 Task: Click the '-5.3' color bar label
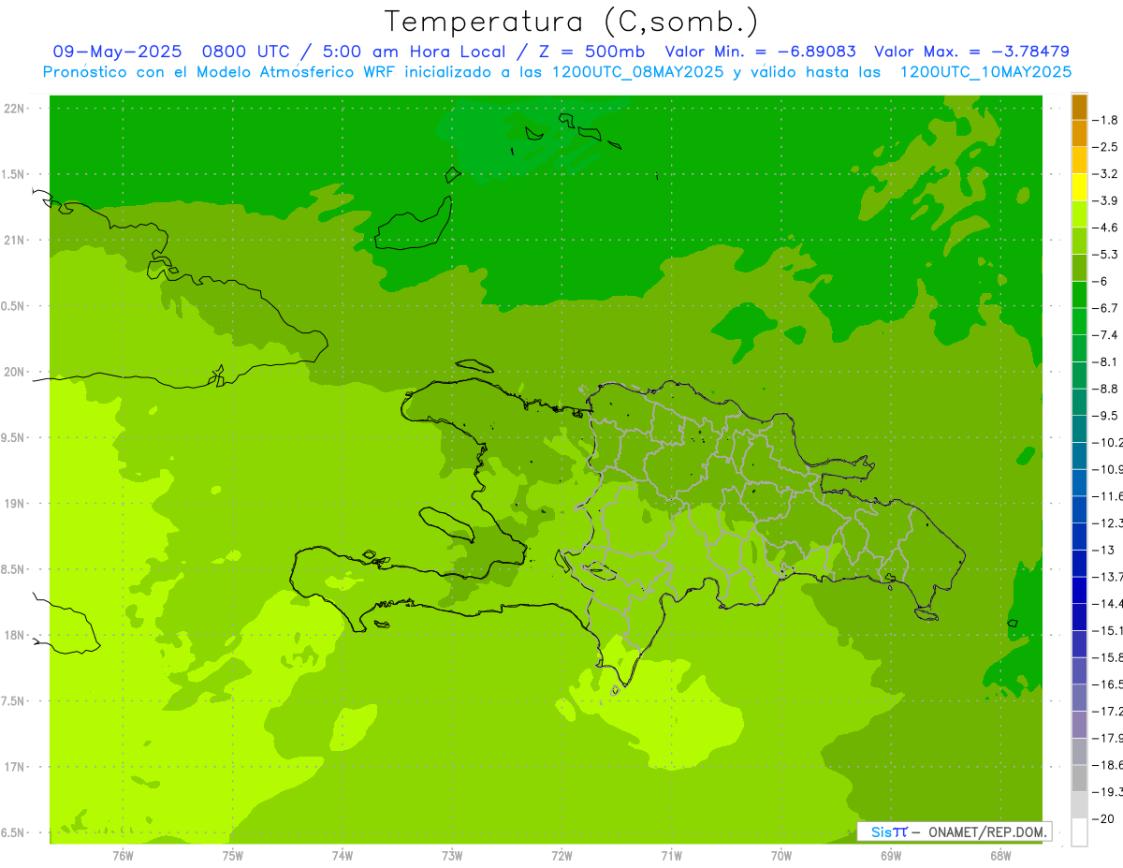pyautogui.click(x=1106, y=255)
